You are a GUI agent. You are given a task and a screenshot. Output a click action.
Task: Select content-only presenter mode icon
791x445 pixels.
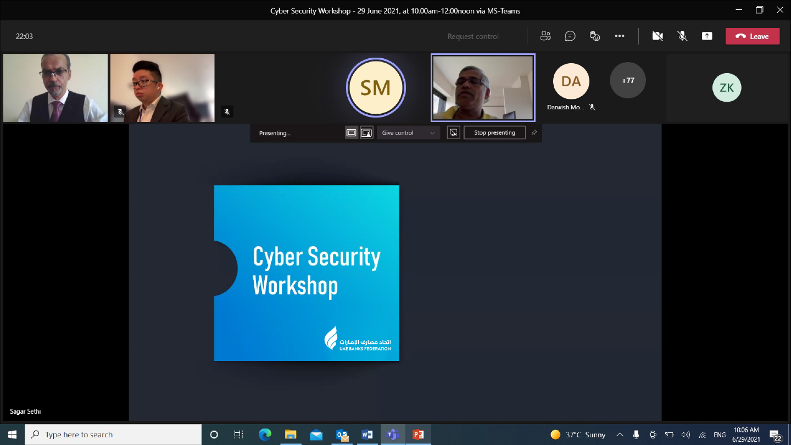click(x=352, y=133)
